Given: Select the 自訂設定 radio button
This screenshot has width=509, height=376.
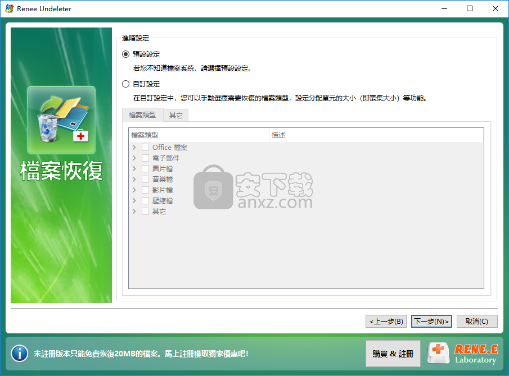Looking at the screenshot, I should [x=125, y=84].
